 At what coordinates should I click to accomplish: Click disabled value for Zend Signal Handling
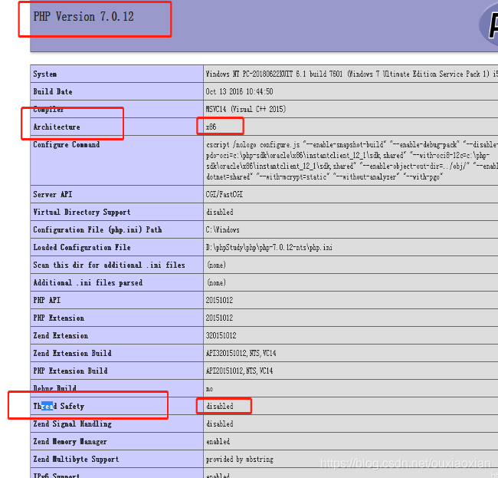[219, 424]
